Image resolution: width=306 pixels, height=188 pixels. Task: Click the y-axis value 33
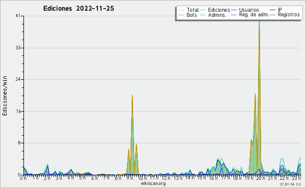(18, 48)
